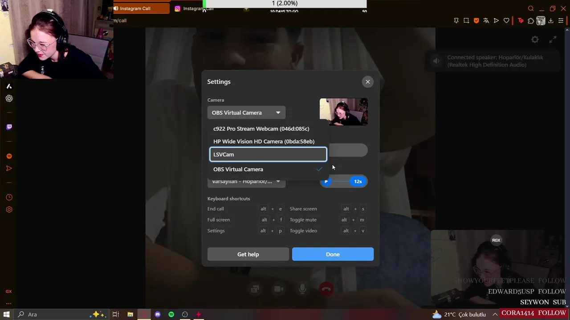This screenshot has height=320, width=570.
Task: Open call settings gear in call window
Action: (x=535, y=40)
